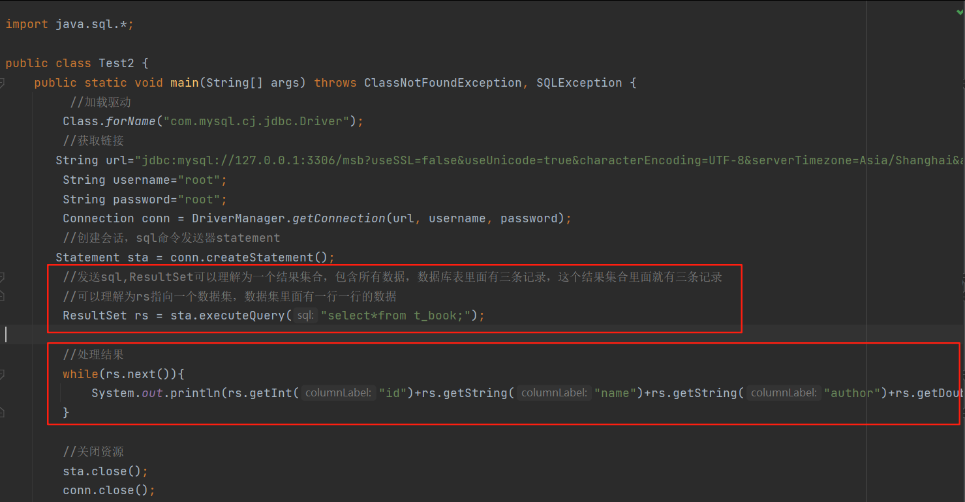The width and height of the screenshot is (965, 502).
Task: Click fold end marker at while closing brace
Action: (x=2, y=413)
